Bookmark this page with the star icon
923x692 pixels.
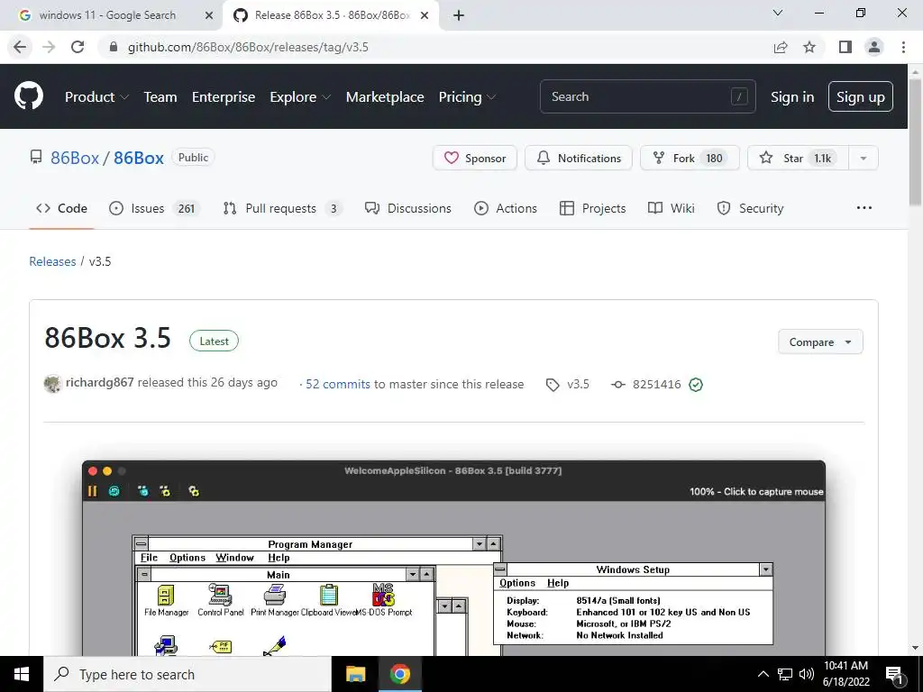coord(809,47)
